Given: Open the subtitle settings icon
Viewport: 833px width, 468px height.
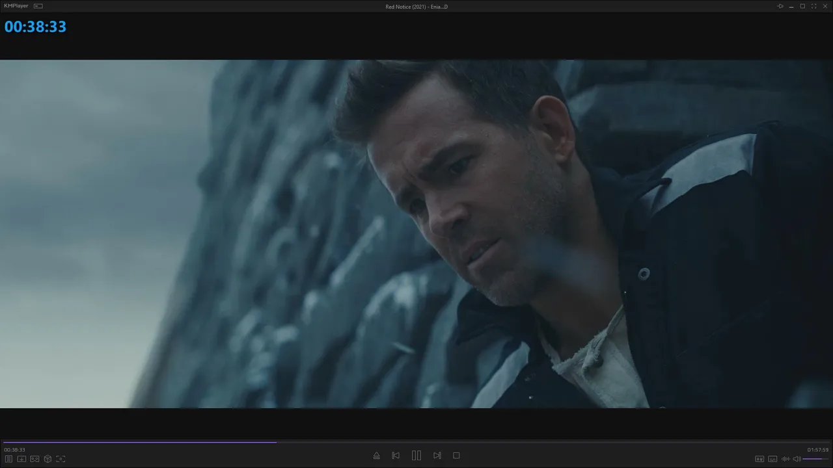Looking at the screenshot, I should [772, 459].
